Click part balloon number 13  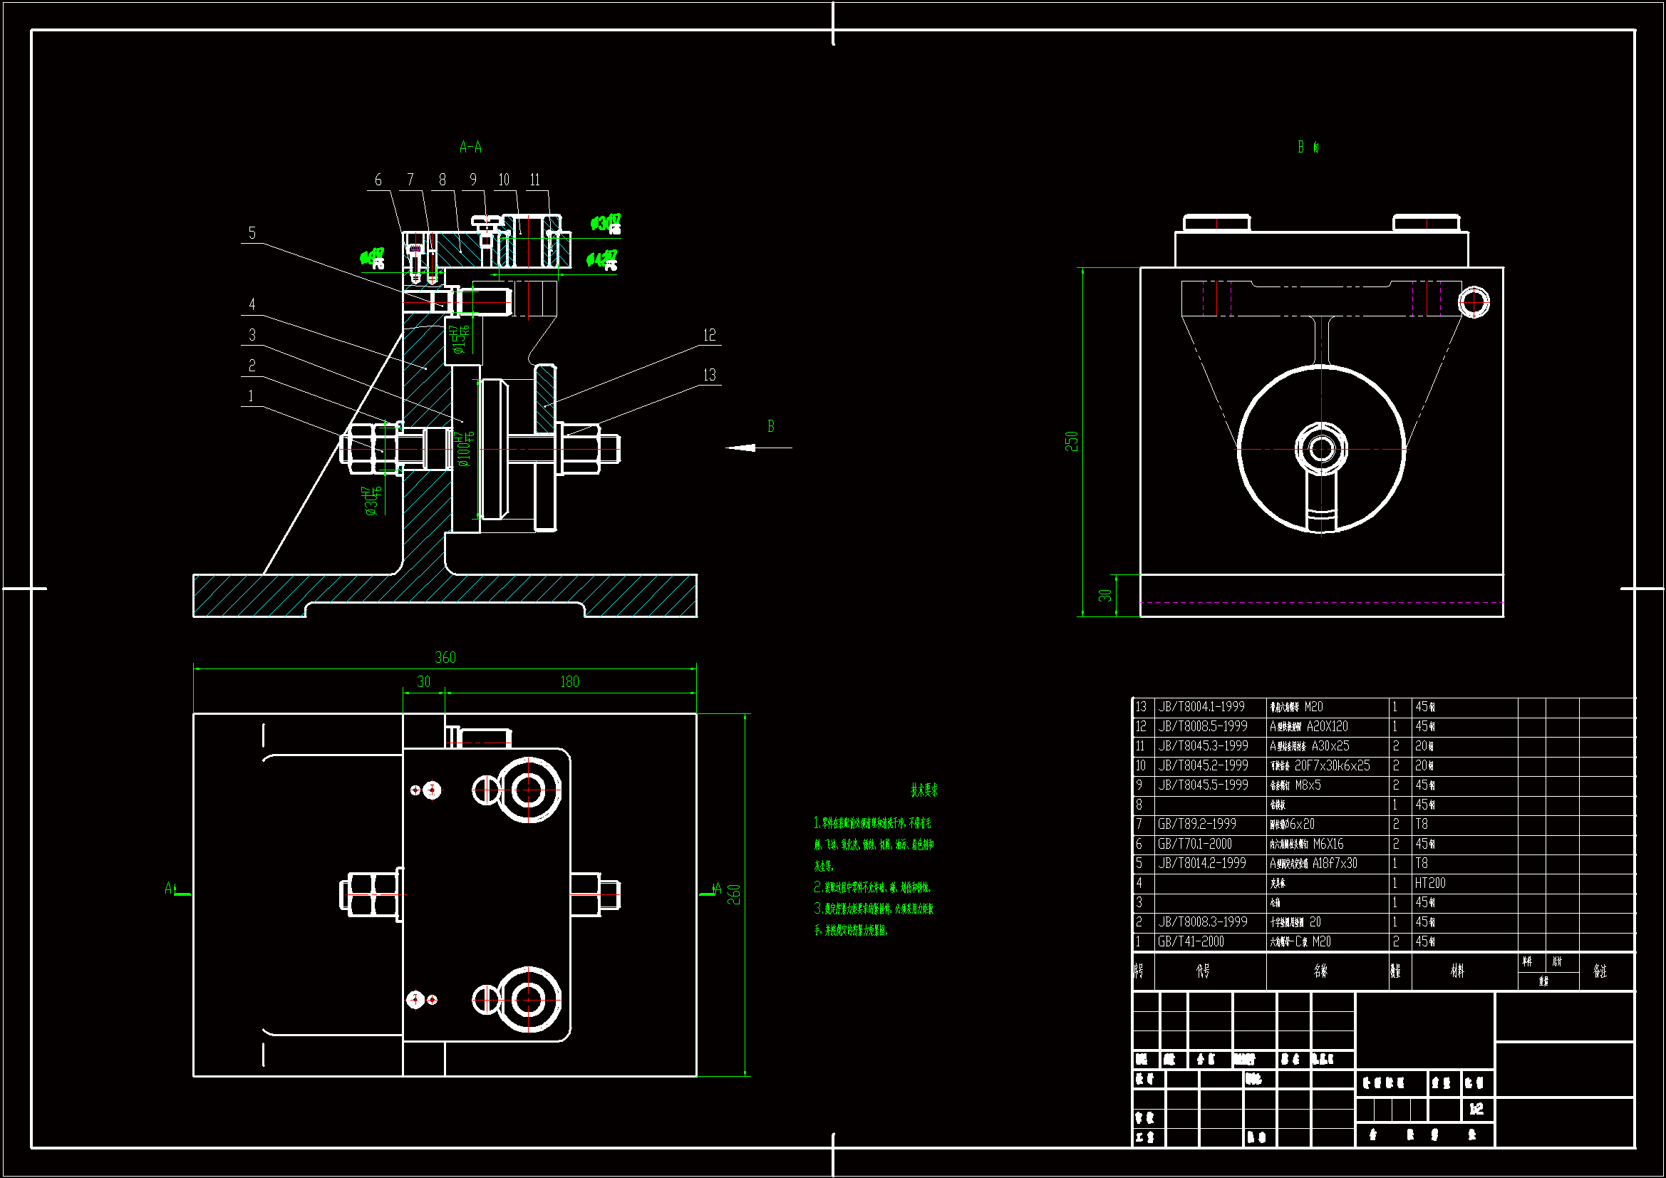709,376
